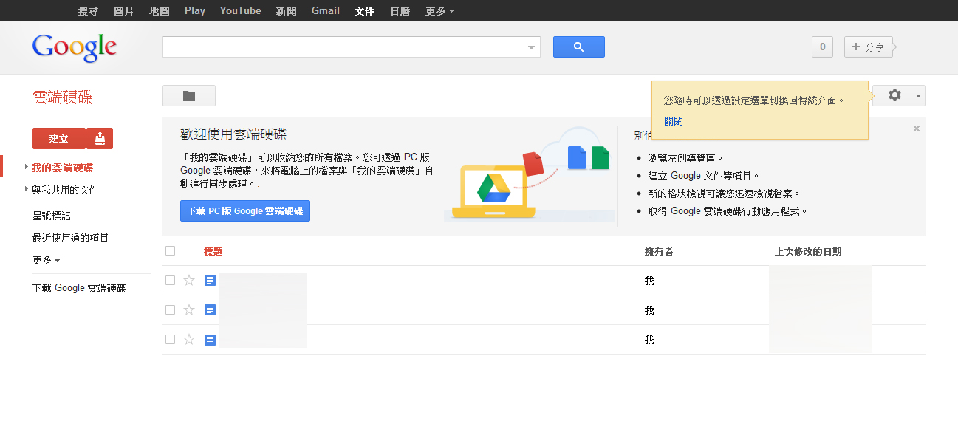Image resolution: width=958 pixels, height=421 pixels.
Task: Click the third document's file icon
Action: point(210,340)
